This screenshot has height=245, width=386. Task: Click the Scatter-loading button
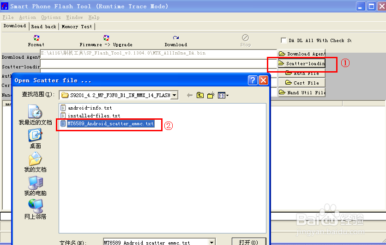302,63
